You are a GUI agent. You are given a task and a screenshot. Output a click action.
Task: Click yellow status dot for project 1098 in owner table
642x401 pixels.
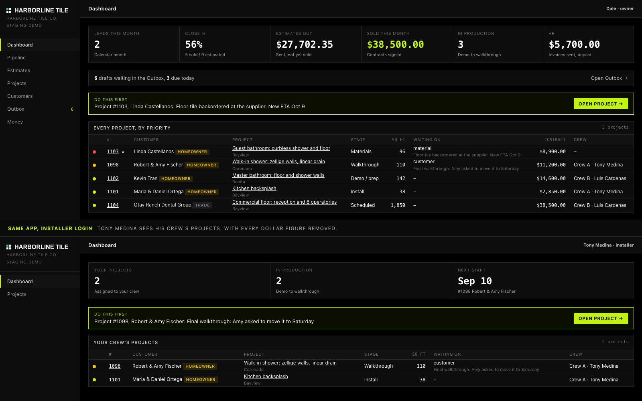pyautogui.click(x=94, y=165)
